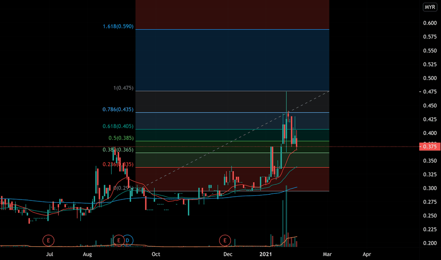Click the 0.325 price axis label
Viewport: 441px width, 260px height.
[x=430, y=174]
